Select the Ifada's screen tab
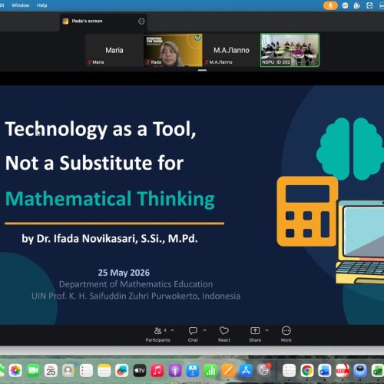The height and width of the screenshot is (384, 384). (104, 22)
